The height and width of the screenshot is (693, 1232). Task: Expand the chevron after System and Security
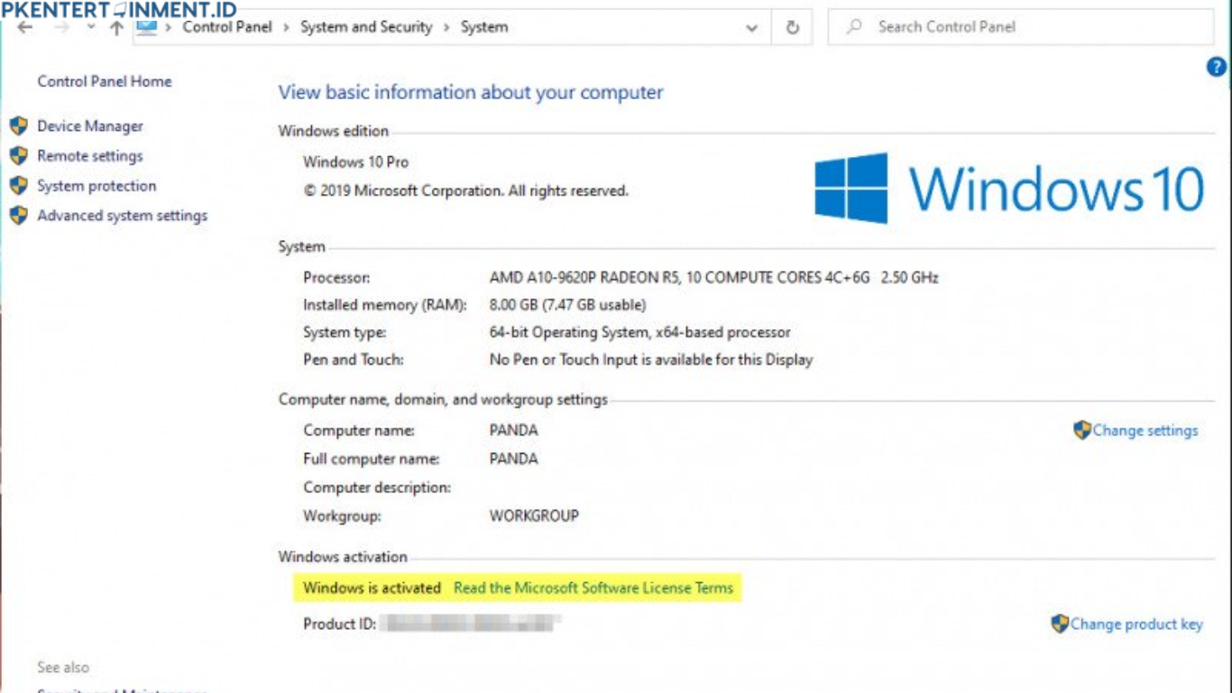click(446, 28)
